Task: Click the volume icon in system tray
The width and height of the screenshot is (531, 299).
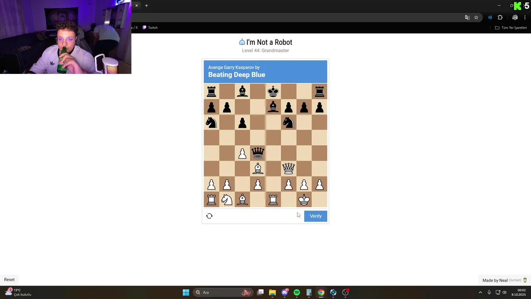Action: [x=504, y=292]
